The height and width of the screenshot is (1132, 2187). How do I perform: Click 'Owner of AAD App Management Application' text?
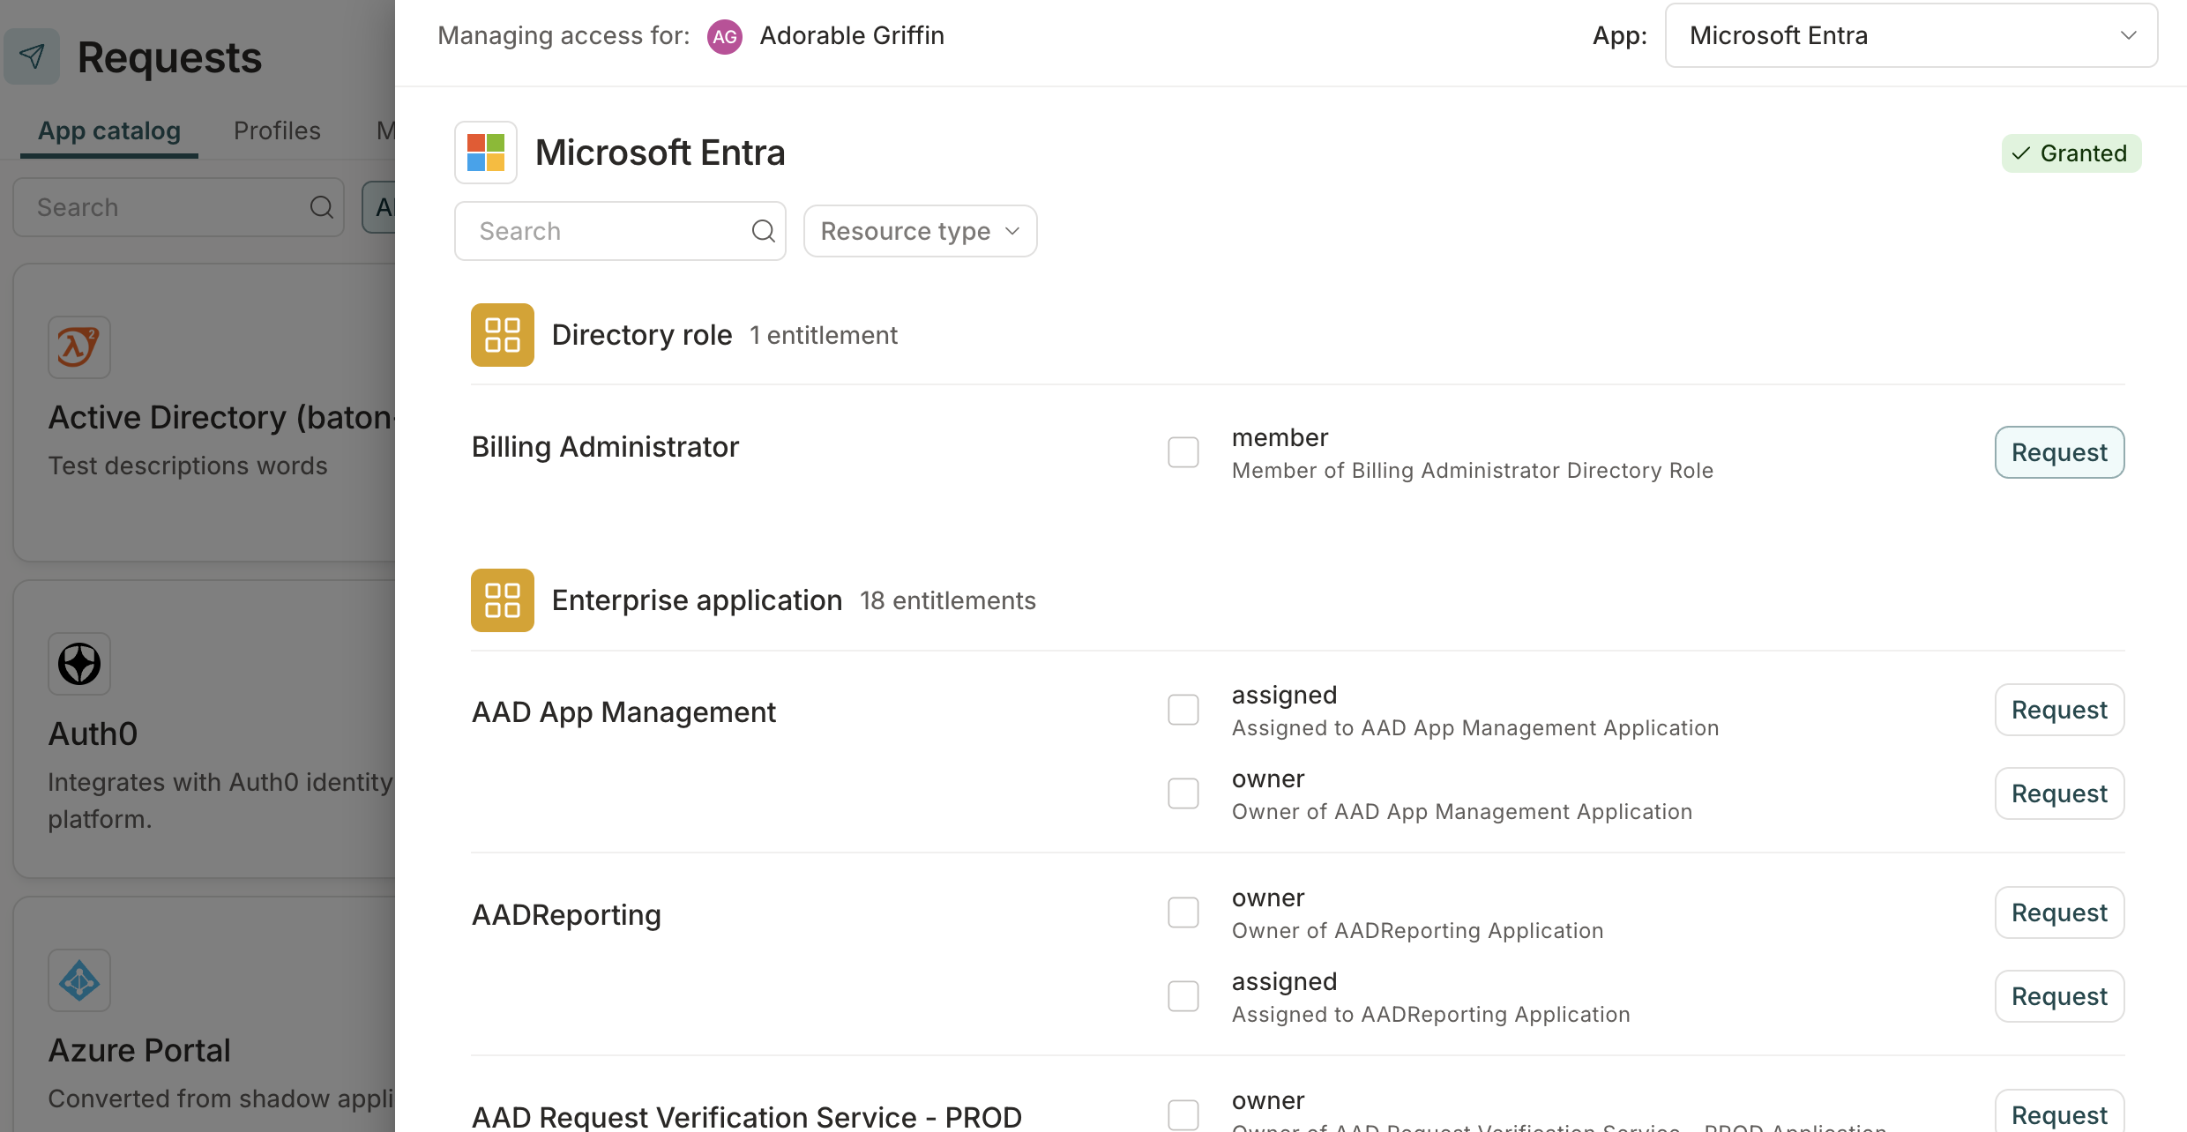tap(1462, 812)
